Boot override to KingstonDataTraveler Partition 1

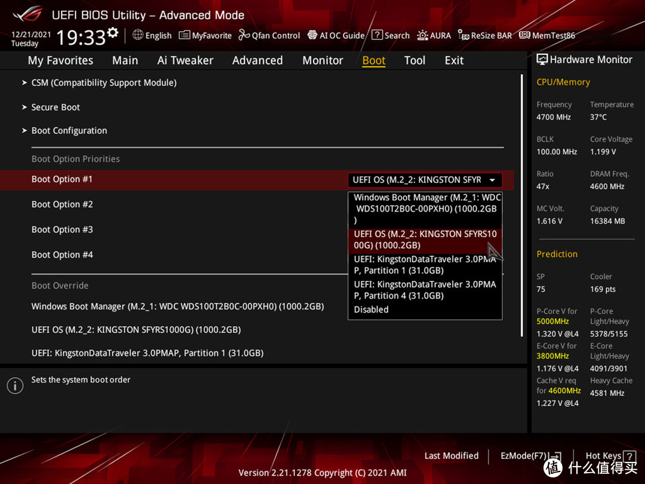click(x=148, y=353)
